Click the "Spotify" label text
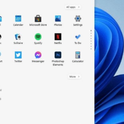 [x=38, y=43]
